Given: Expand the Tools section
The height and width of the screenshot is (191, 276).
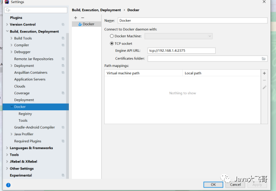Looking at the screenshot, I should [x=7, y=155].
